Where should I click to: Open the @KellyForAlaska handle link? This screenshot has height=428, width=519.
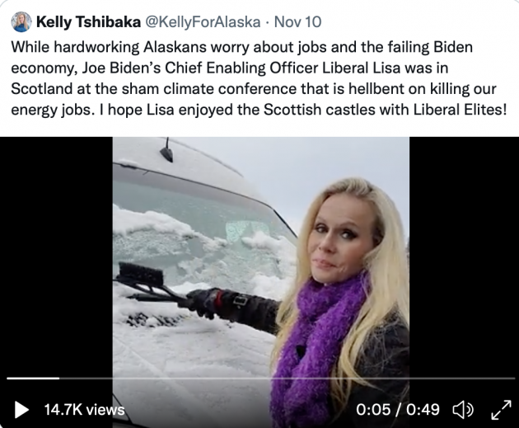[197, 22]
